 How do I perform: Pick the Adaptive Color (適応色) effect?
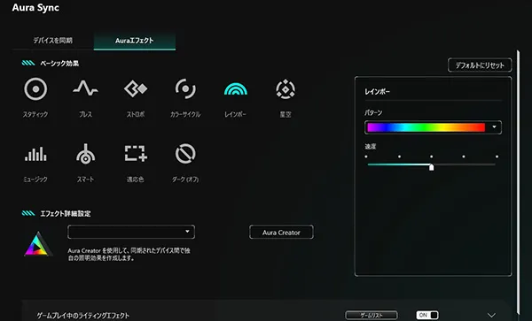[x=136, y=153]
